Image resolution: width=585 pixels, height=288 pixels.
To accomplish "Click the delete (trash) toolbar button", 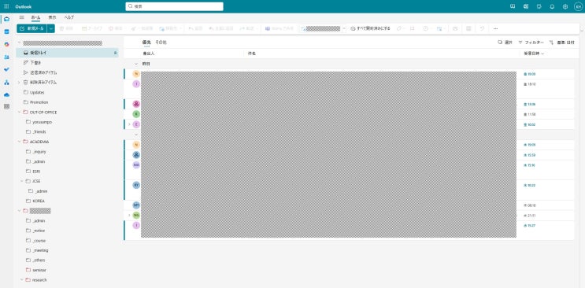I will pos(66,28).
